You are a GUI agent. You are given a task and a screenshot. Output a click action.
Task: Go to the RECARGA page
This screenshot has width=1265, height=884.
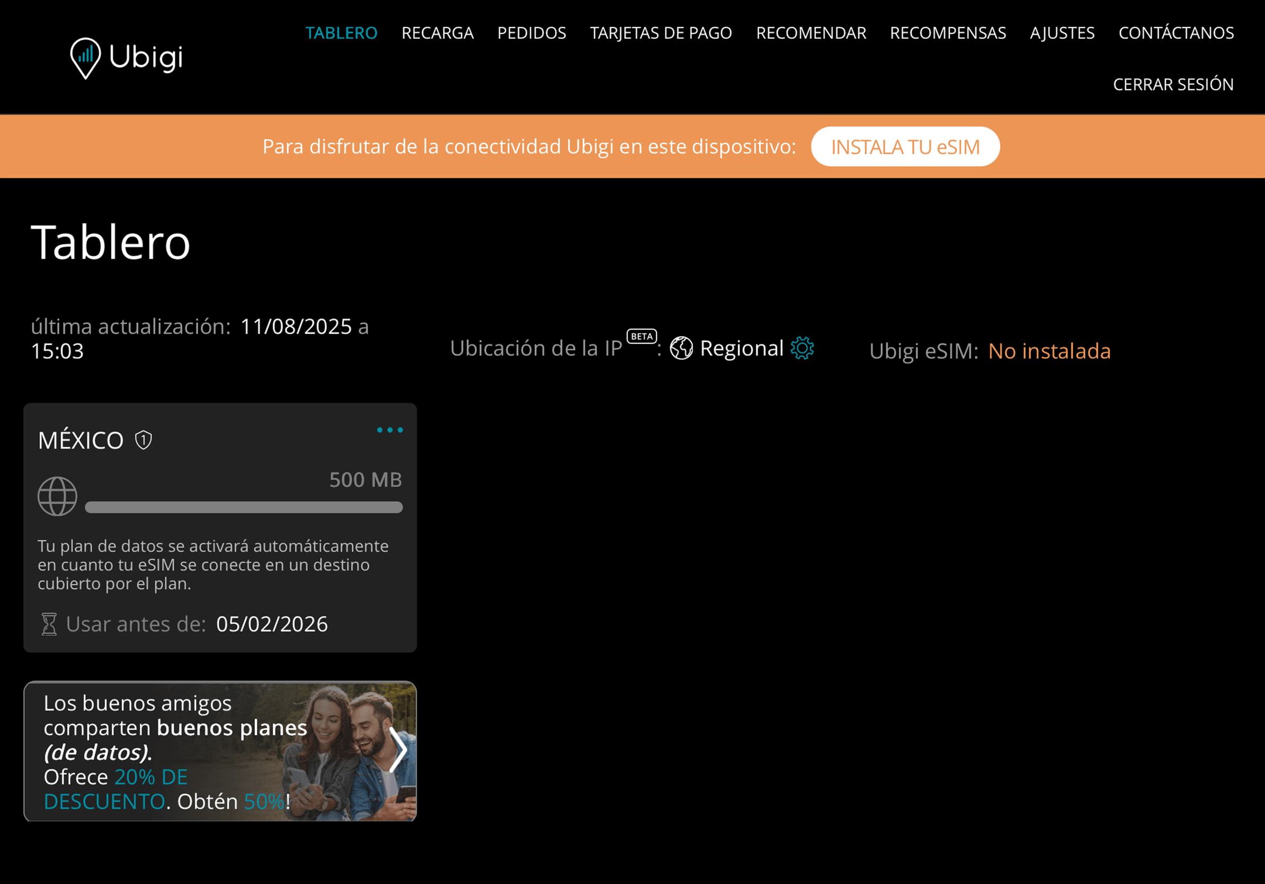pos(438,33)
